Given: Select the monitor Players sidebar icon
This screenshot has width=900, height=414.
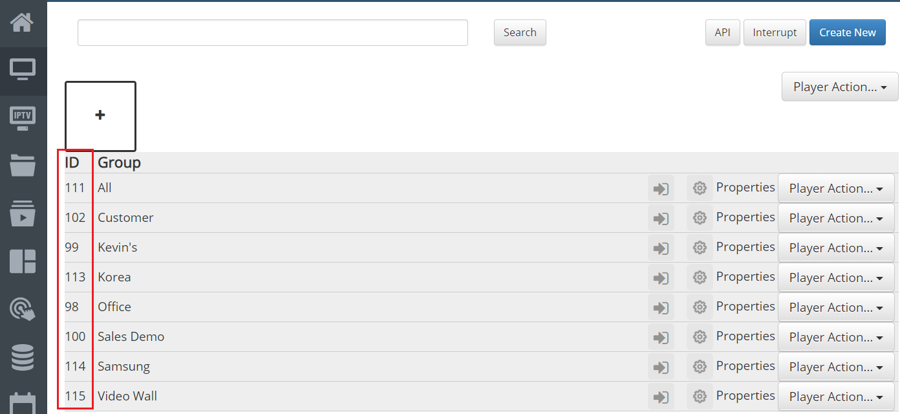Looking at the screenshot, I should (23, 70).
